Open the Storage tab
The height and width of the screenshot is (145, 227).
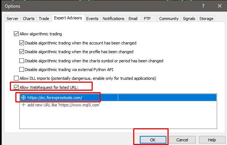point(206,19)
